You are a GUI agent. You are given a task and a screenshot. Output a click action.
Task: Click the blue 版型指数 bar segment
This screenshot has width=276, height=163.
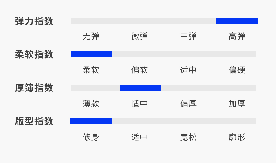[x=91, y=121]
